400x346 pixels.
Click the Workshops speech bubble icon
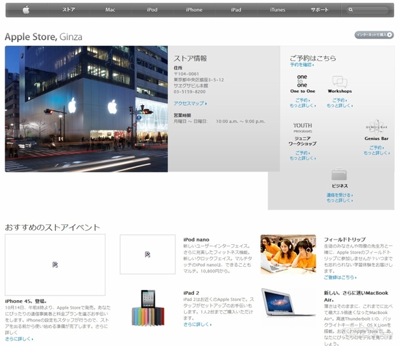(339, 81)
